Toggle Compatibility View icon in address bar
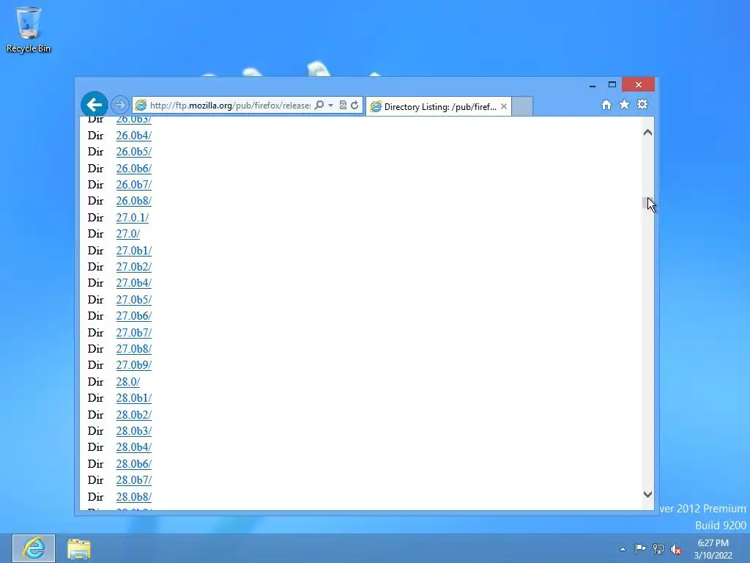This screenshot has width=750, height=563. click(x=343, y=105)
